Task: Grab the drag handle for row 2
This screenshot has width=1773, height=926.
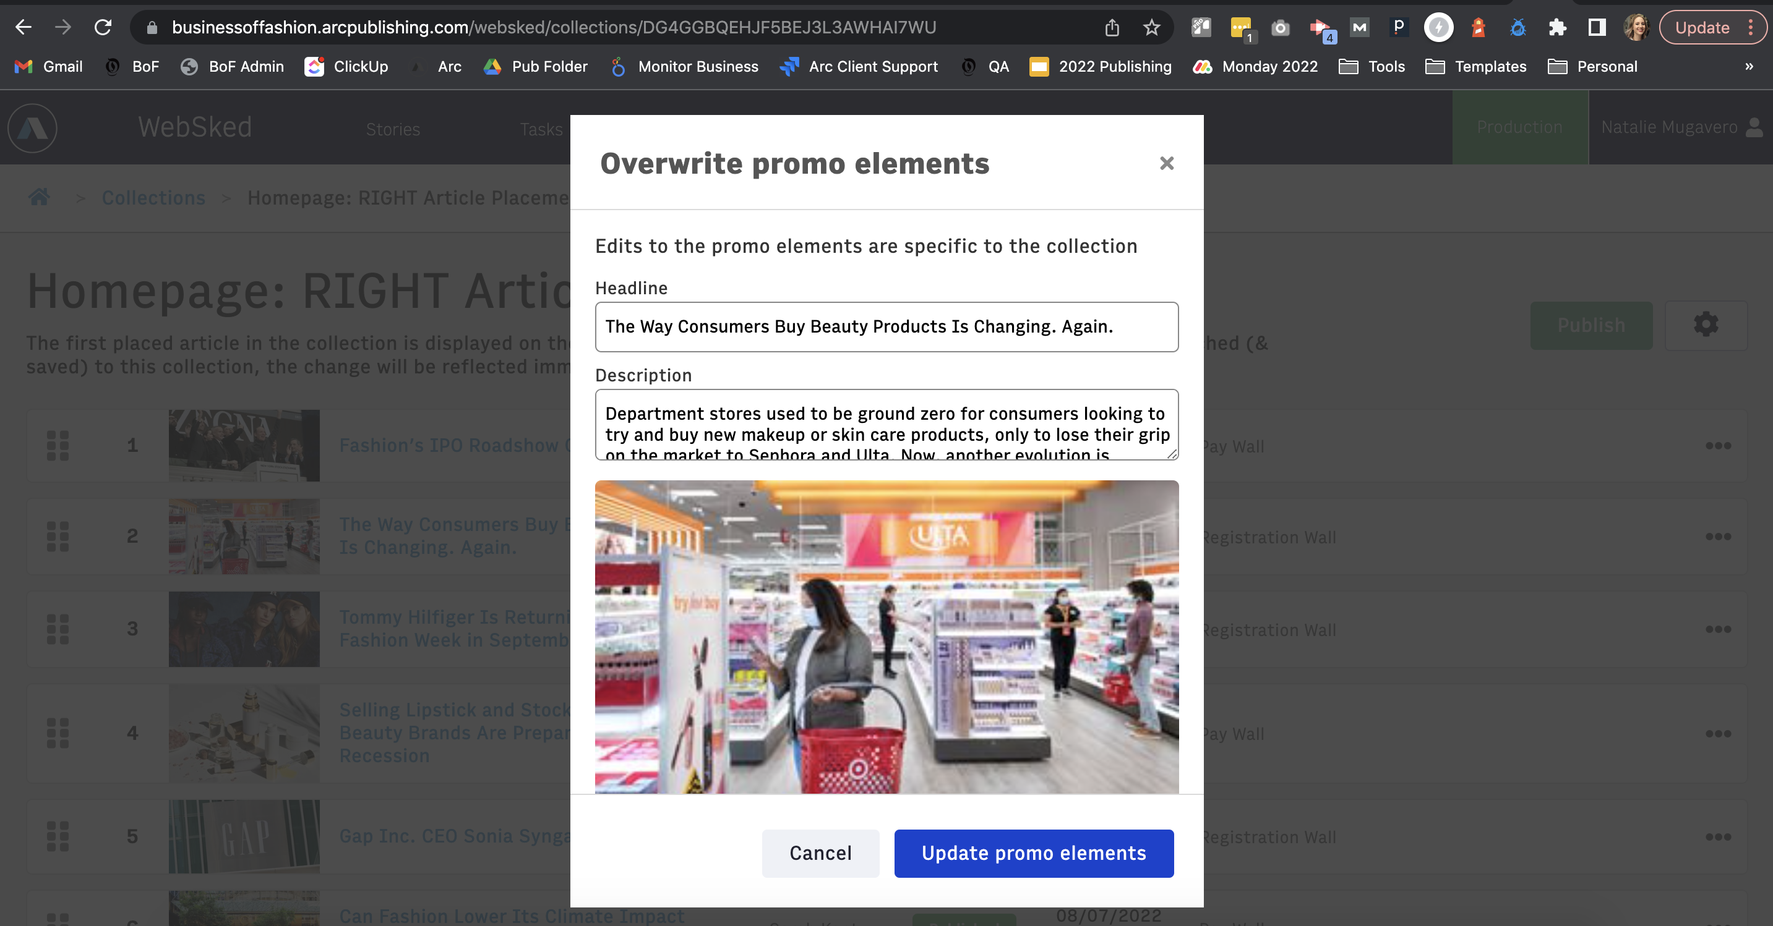Action: pyautogui.click(x=58, y=536)
